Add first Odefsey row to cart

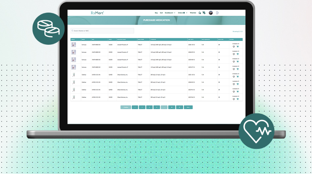[x=238, y=76]
